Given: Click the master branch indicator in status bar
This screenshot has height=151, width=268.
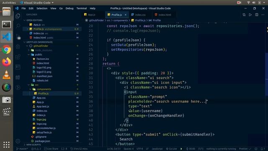Looking at the screenshot, I should (22, 149).
